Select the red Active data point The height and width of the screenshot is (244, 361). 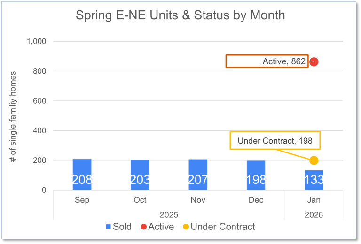click(x=314, y=62)
